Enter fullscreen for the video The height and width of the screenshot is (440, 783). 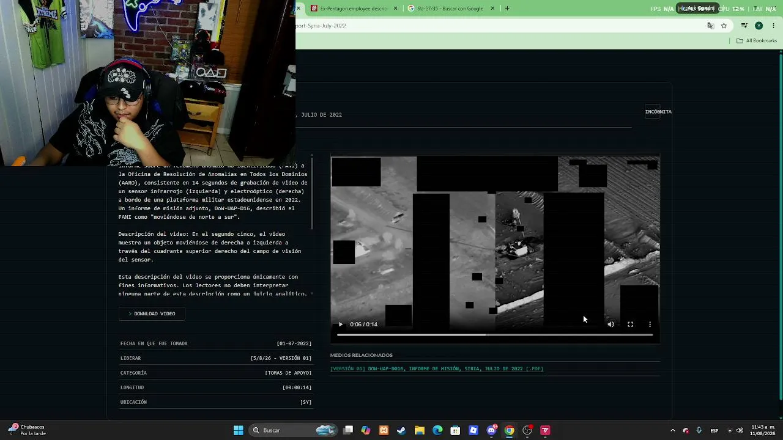(x=630, y=324)
